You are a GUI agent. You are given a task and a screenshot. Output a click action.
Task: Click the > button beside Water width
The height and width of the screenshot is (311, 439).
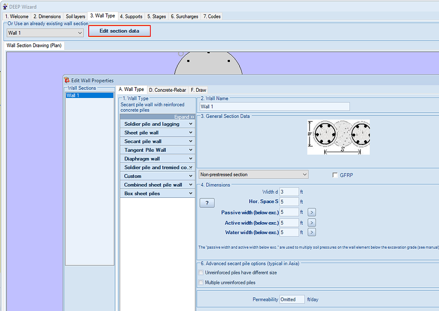312,232
